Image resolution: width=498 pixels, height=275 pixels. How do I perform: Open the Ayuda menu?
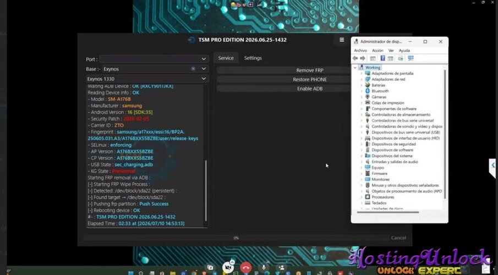coord(404,51)
